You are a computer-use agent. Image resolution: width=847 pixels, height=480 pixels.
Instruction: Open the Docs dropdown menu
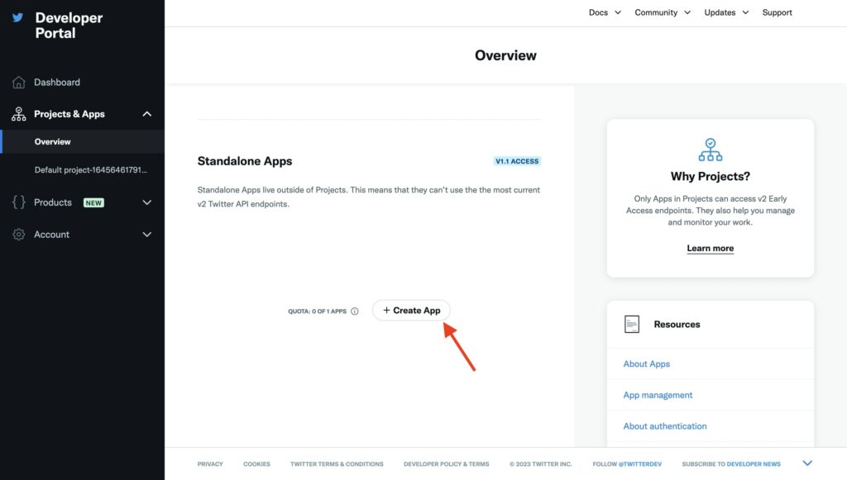pyautogui.click(x=605, y=12)
